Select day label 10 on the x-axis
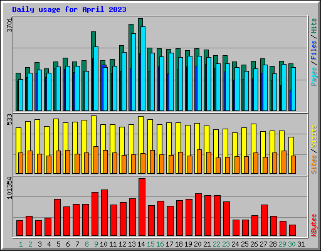This screenshot has width=321, height=251. [x=103, y=244]
